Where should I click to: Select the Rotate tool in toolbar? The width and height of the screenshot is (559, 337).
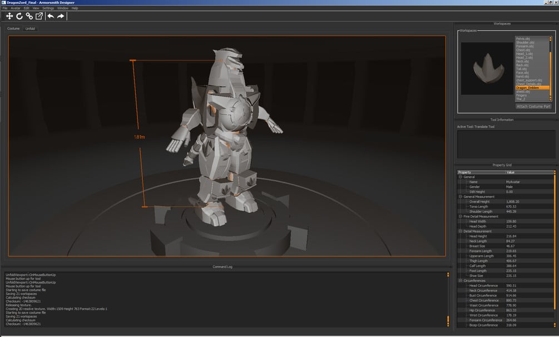tap(19, 16)
